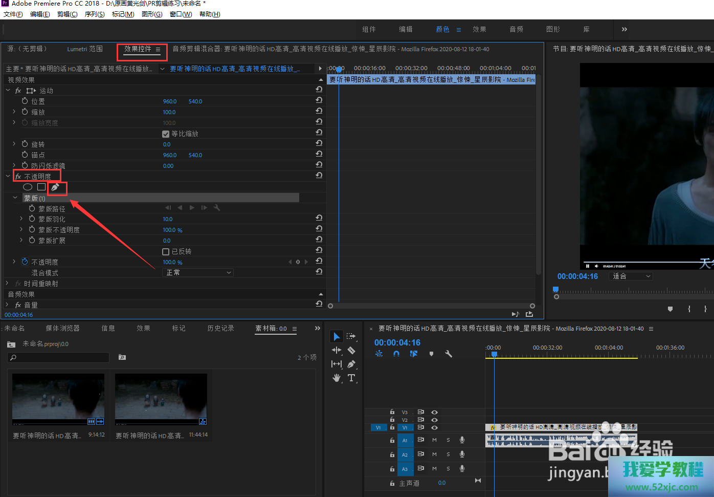The height and width of the screenshot is (497, 714).
Task: Switch to the 历史记录 tab
Action: tap(220, 329)
